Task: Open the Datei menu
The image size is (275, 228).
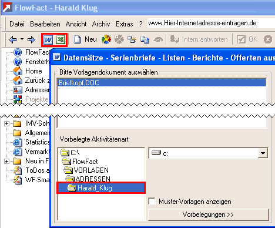Action: [x=17, y=24]
